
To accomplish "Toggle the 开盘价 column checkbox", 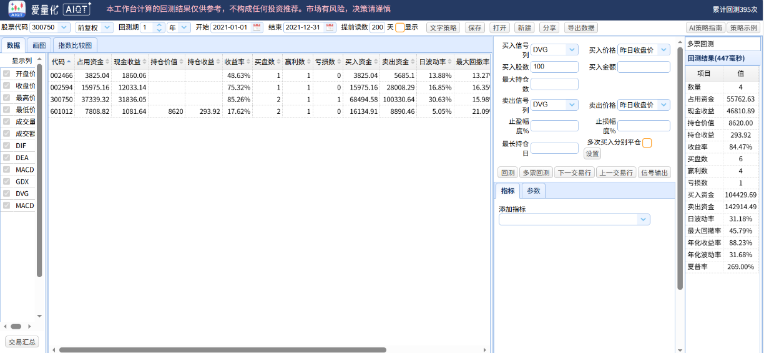I will point(7,73).
